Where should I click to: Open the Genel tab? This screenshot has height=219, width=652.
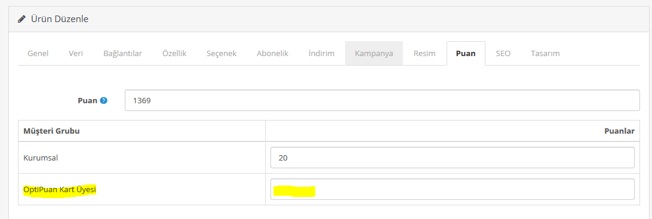tap(38, 54)
